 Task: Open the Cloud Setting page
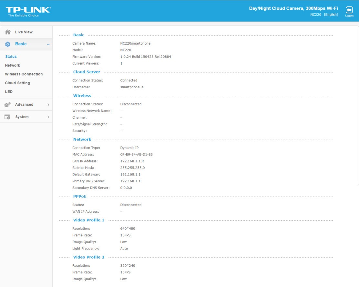point(17,83)
